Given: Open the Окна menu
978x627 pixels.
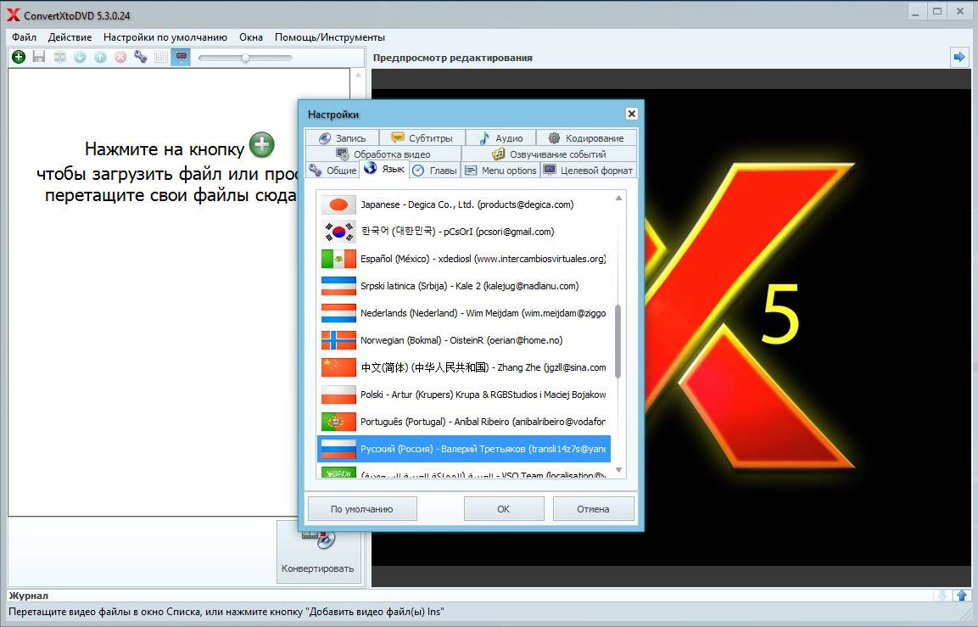Looking at the screenshot, I should pos(251,37).
